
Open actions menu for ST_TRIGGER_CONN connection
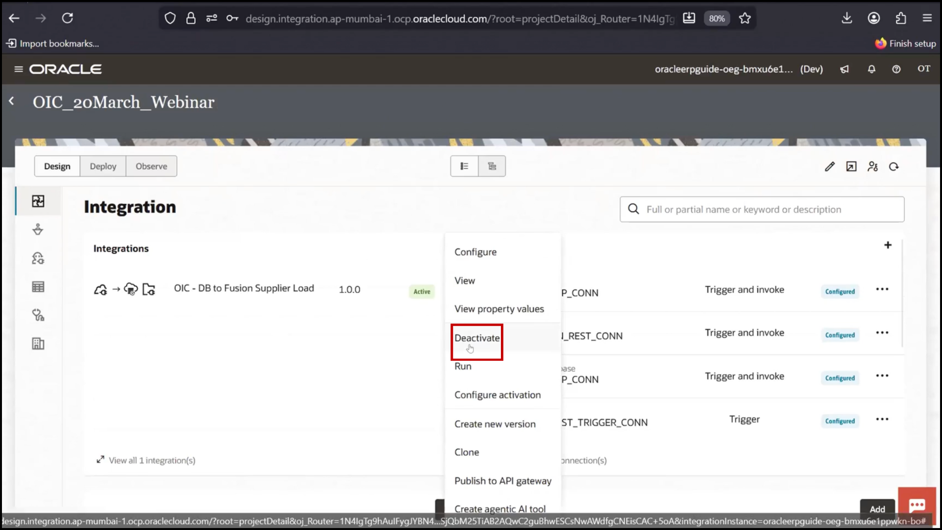click(x=882, y=419)
